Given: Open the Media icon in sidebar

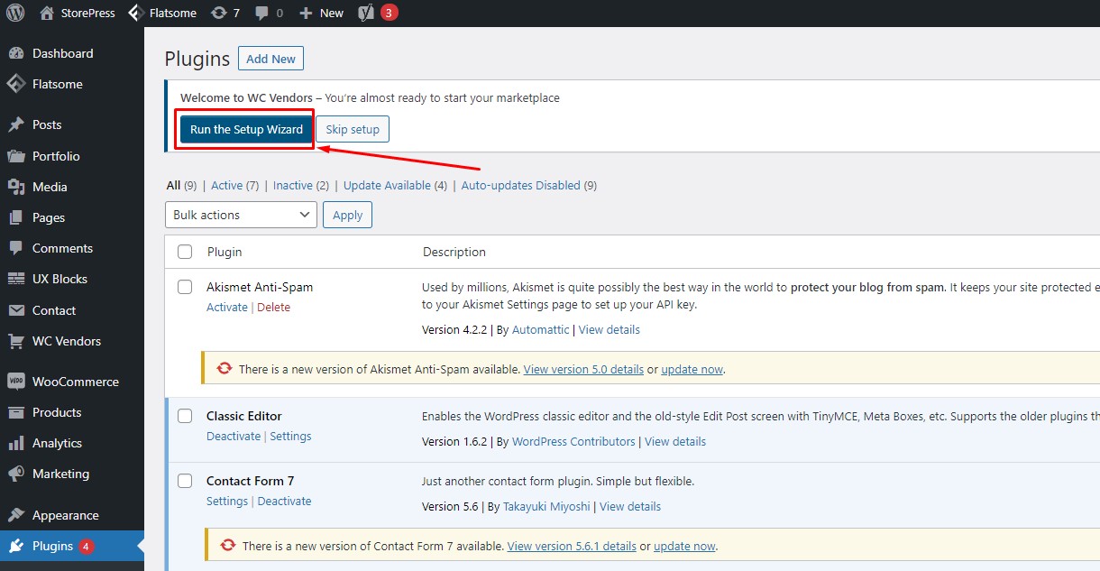Looking at the screenshot, I should click(16, 187).
